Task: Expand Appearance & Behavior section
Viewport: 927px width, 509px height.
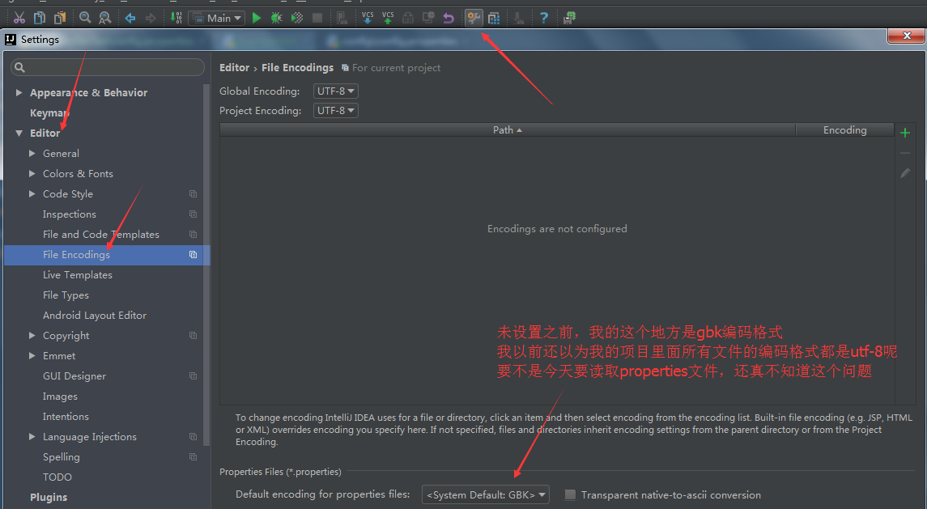Action: pos(19,93)
